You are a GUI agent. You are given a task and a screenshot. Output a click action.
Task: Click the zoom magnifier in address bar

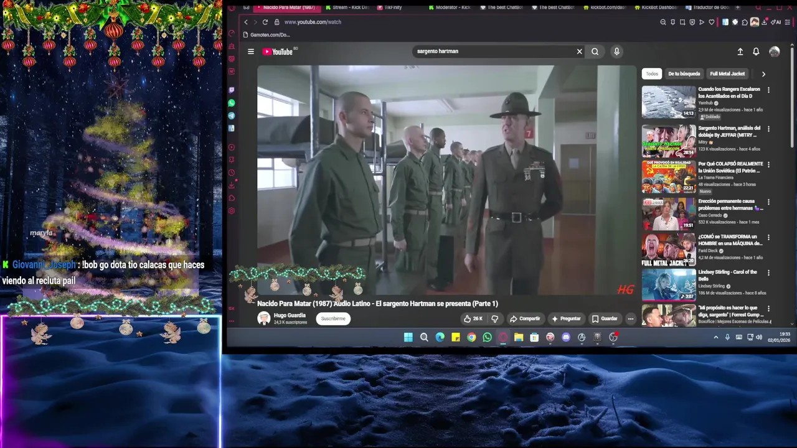(x=663, y=22)
